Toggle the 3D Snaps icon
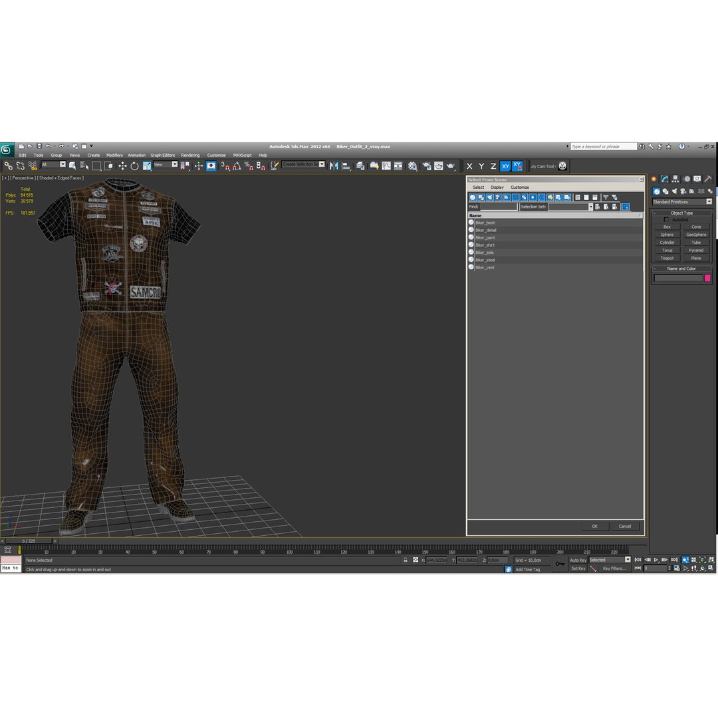 click(225, 166)
